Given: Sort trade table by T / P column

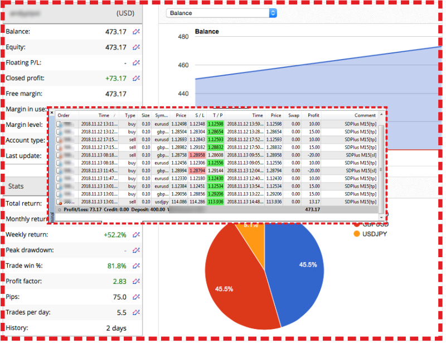Looking at the screenshot, I should [x=218, y=115].
